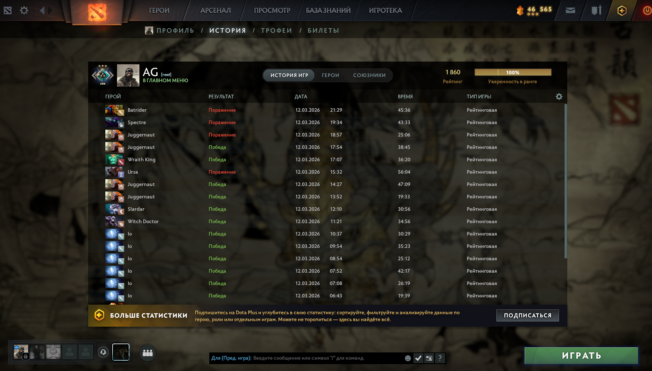
Task: Switch to the ГЕРОИ stats tab
Action: point(330,75)
